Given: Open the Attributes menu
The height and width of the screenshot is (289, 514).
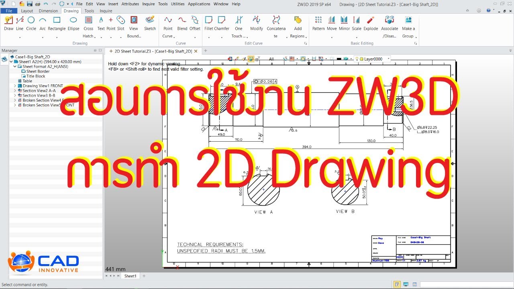Looking at the screenshot, I should pyautogui.click(x=130, y=4).
